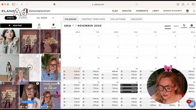
Task: Go to previous month arrow
Action: 73,26
